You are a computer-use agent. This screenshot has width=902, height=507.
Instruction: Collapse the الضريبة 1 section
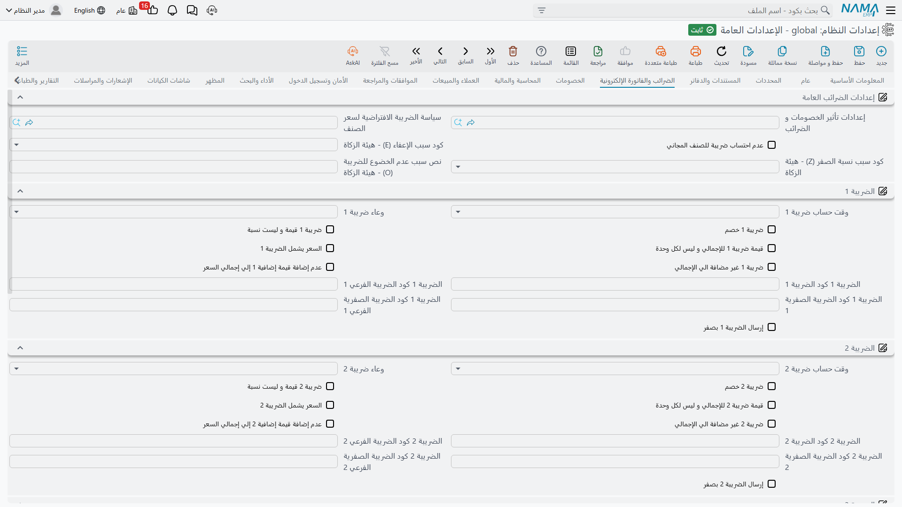[x=20, y=191]
